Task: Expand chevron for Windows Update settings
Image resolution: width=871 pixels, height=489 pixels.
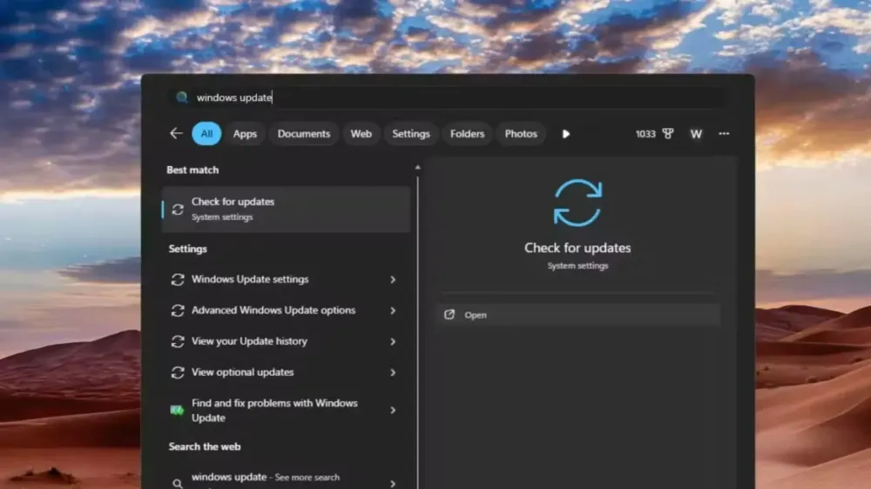Action: point(393,279)
